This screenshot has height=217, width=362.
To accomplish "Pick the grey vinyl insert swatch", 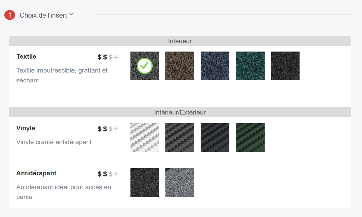I will pos(180,137).
